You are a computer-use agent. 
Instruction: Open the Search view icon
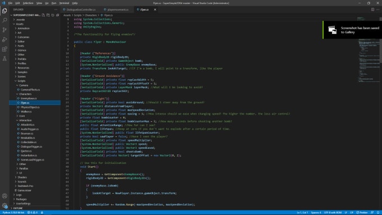click(x=4, y=20)
